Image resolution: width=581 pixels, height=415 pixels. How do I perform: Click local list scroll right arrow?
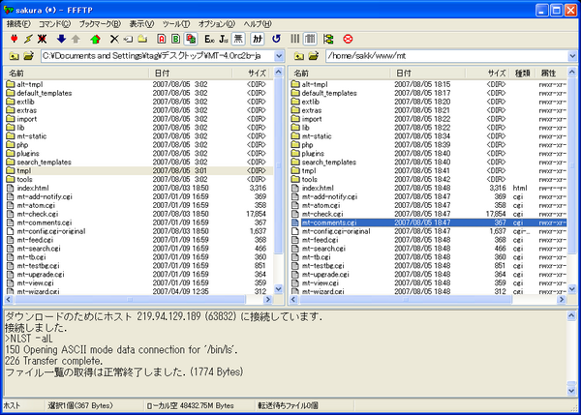[x=268, y=299]
